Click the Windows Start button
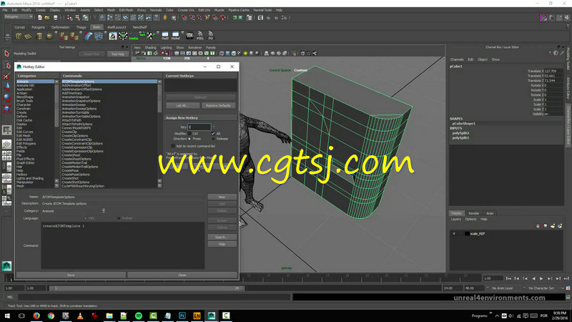 (7, 316)
